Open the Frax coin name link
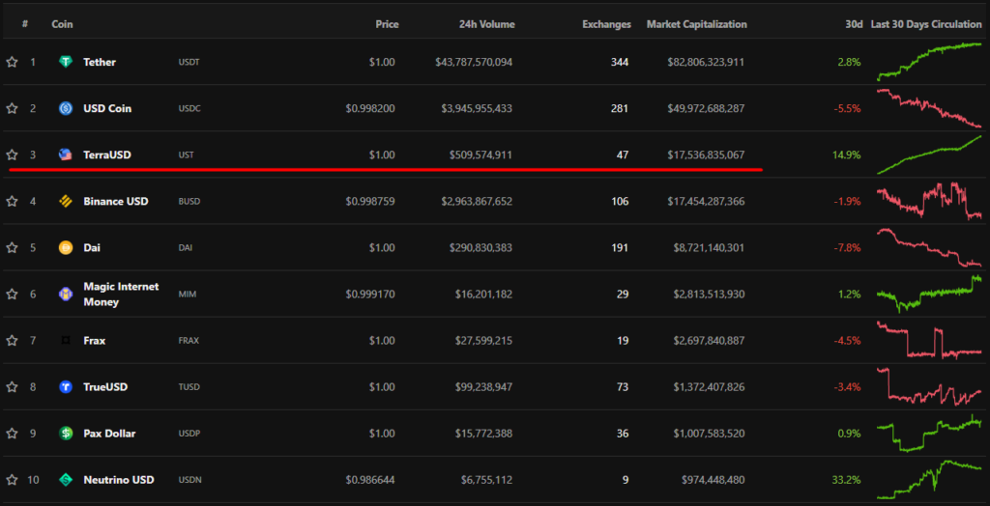This screenshot has width=990, height=506. pos(95,341)
